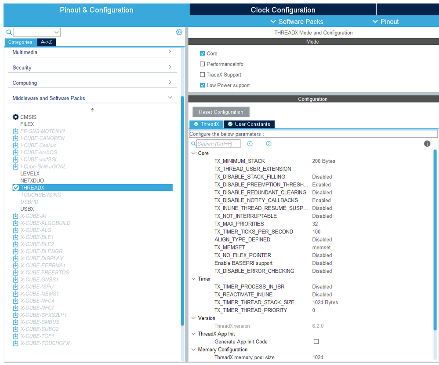The width and height of the screenshot is (439, 365).
Task: Open the Pinout dropdown menu
Action: point(385,22)
